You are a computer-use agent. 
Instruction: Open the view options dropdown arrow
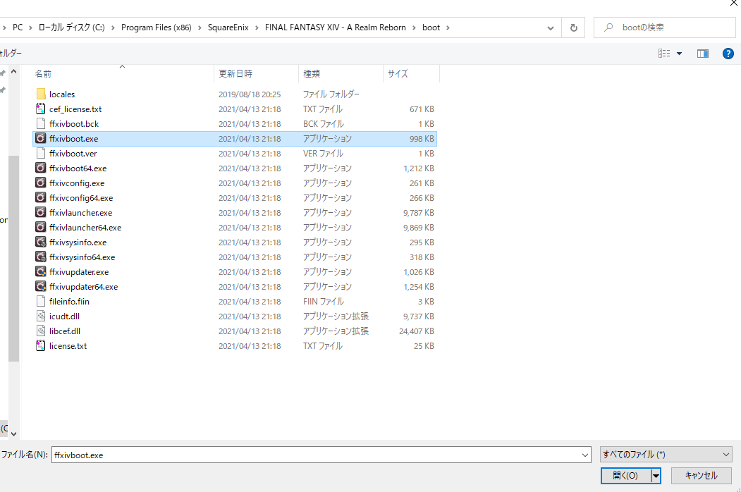point(679,54)
